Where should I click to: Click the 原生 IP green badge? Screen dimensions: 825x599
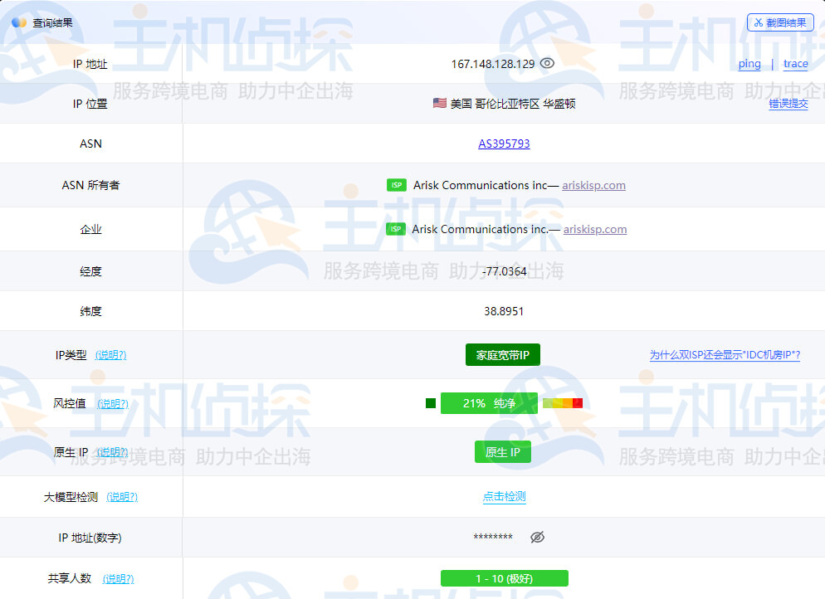click(x=502, y=451)
